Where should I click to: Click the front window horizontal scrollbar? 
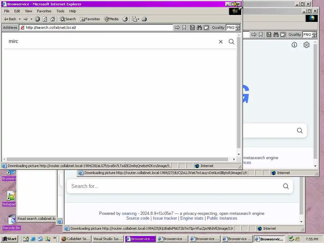tap(117, 159)
